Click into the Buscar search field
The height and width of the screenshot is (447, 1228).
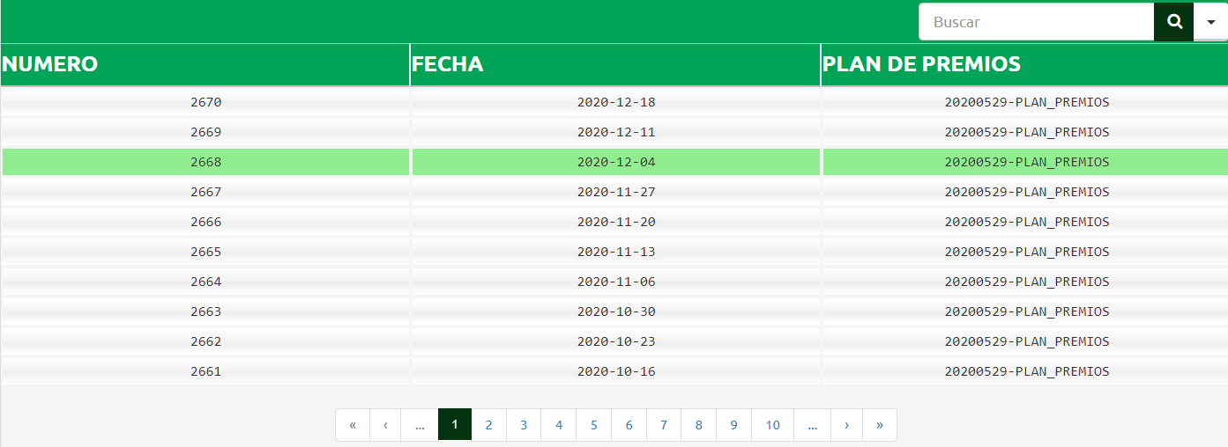click(1037, 22)
